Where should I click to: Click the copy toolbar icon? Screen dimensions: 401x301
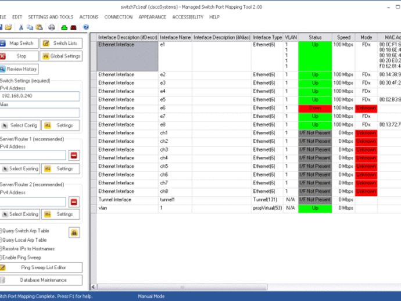click(x=30, y=27)
